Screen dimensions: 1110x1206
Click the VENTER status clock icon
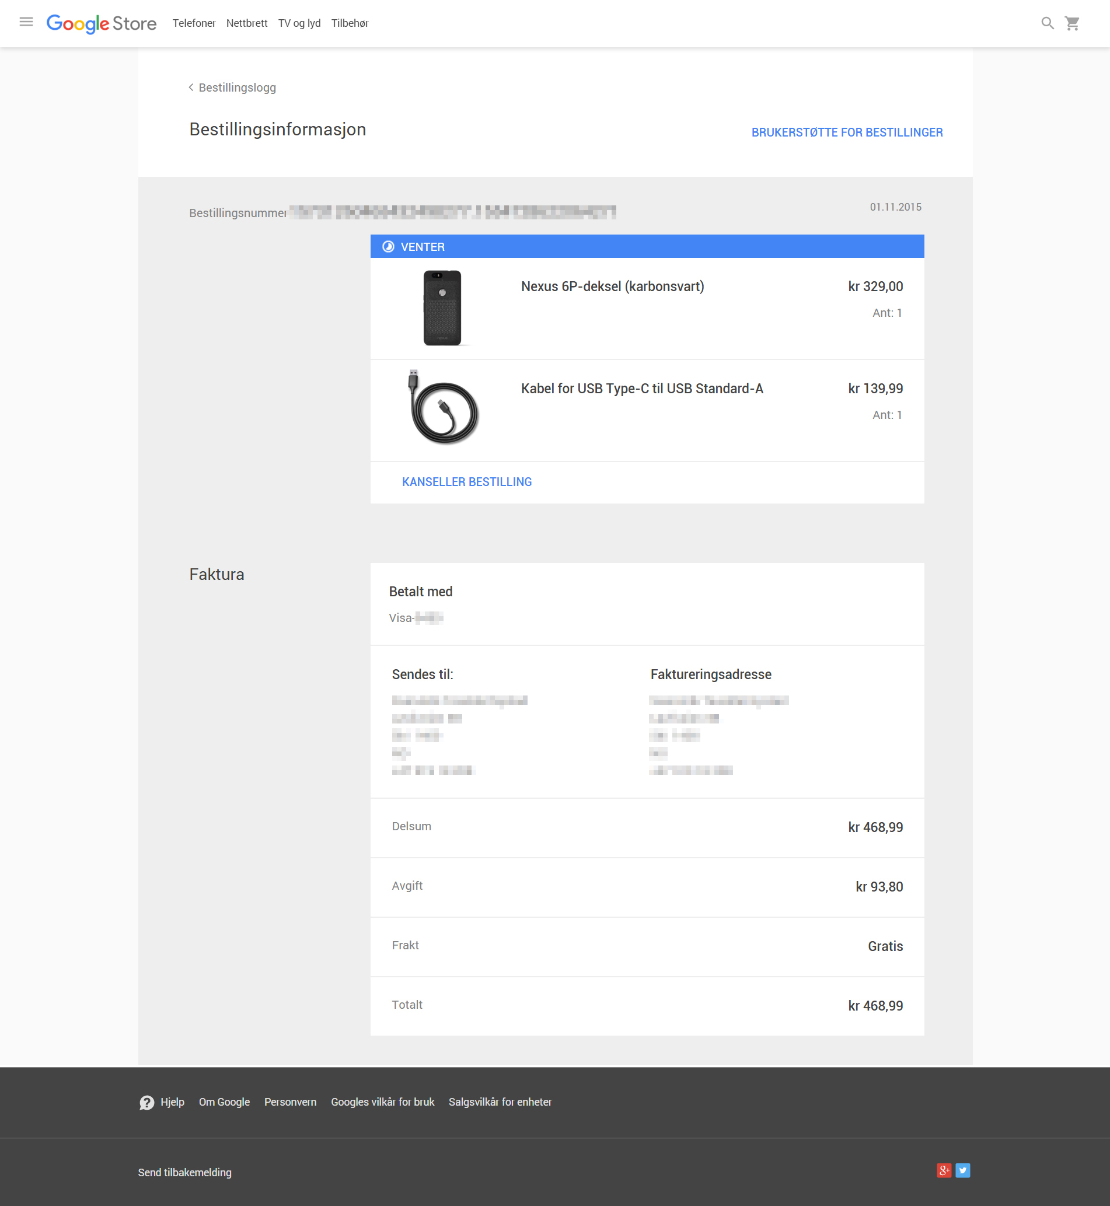tap(389, 247)
